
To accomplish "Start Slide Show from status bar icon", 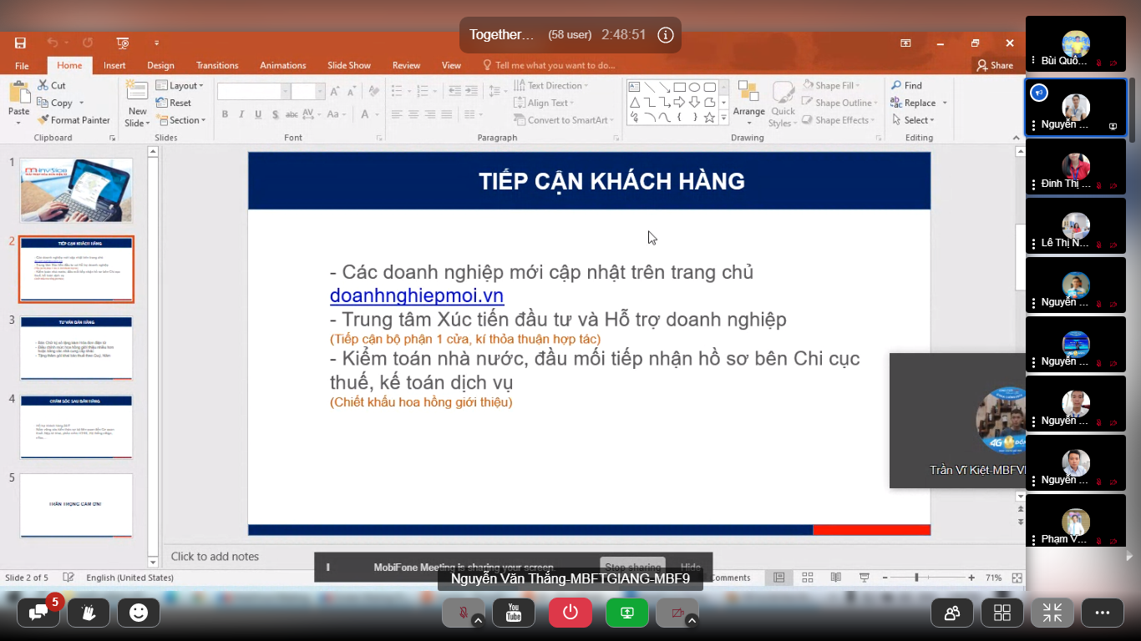I will [865, 578].
